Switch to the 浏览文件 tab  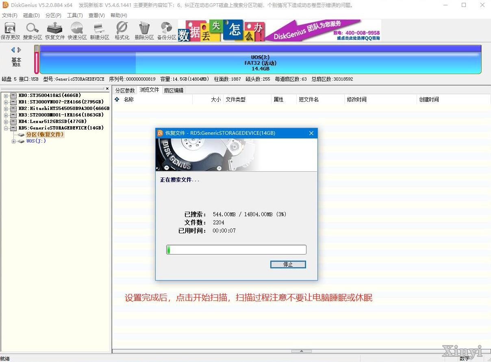[x=149, y=90]
